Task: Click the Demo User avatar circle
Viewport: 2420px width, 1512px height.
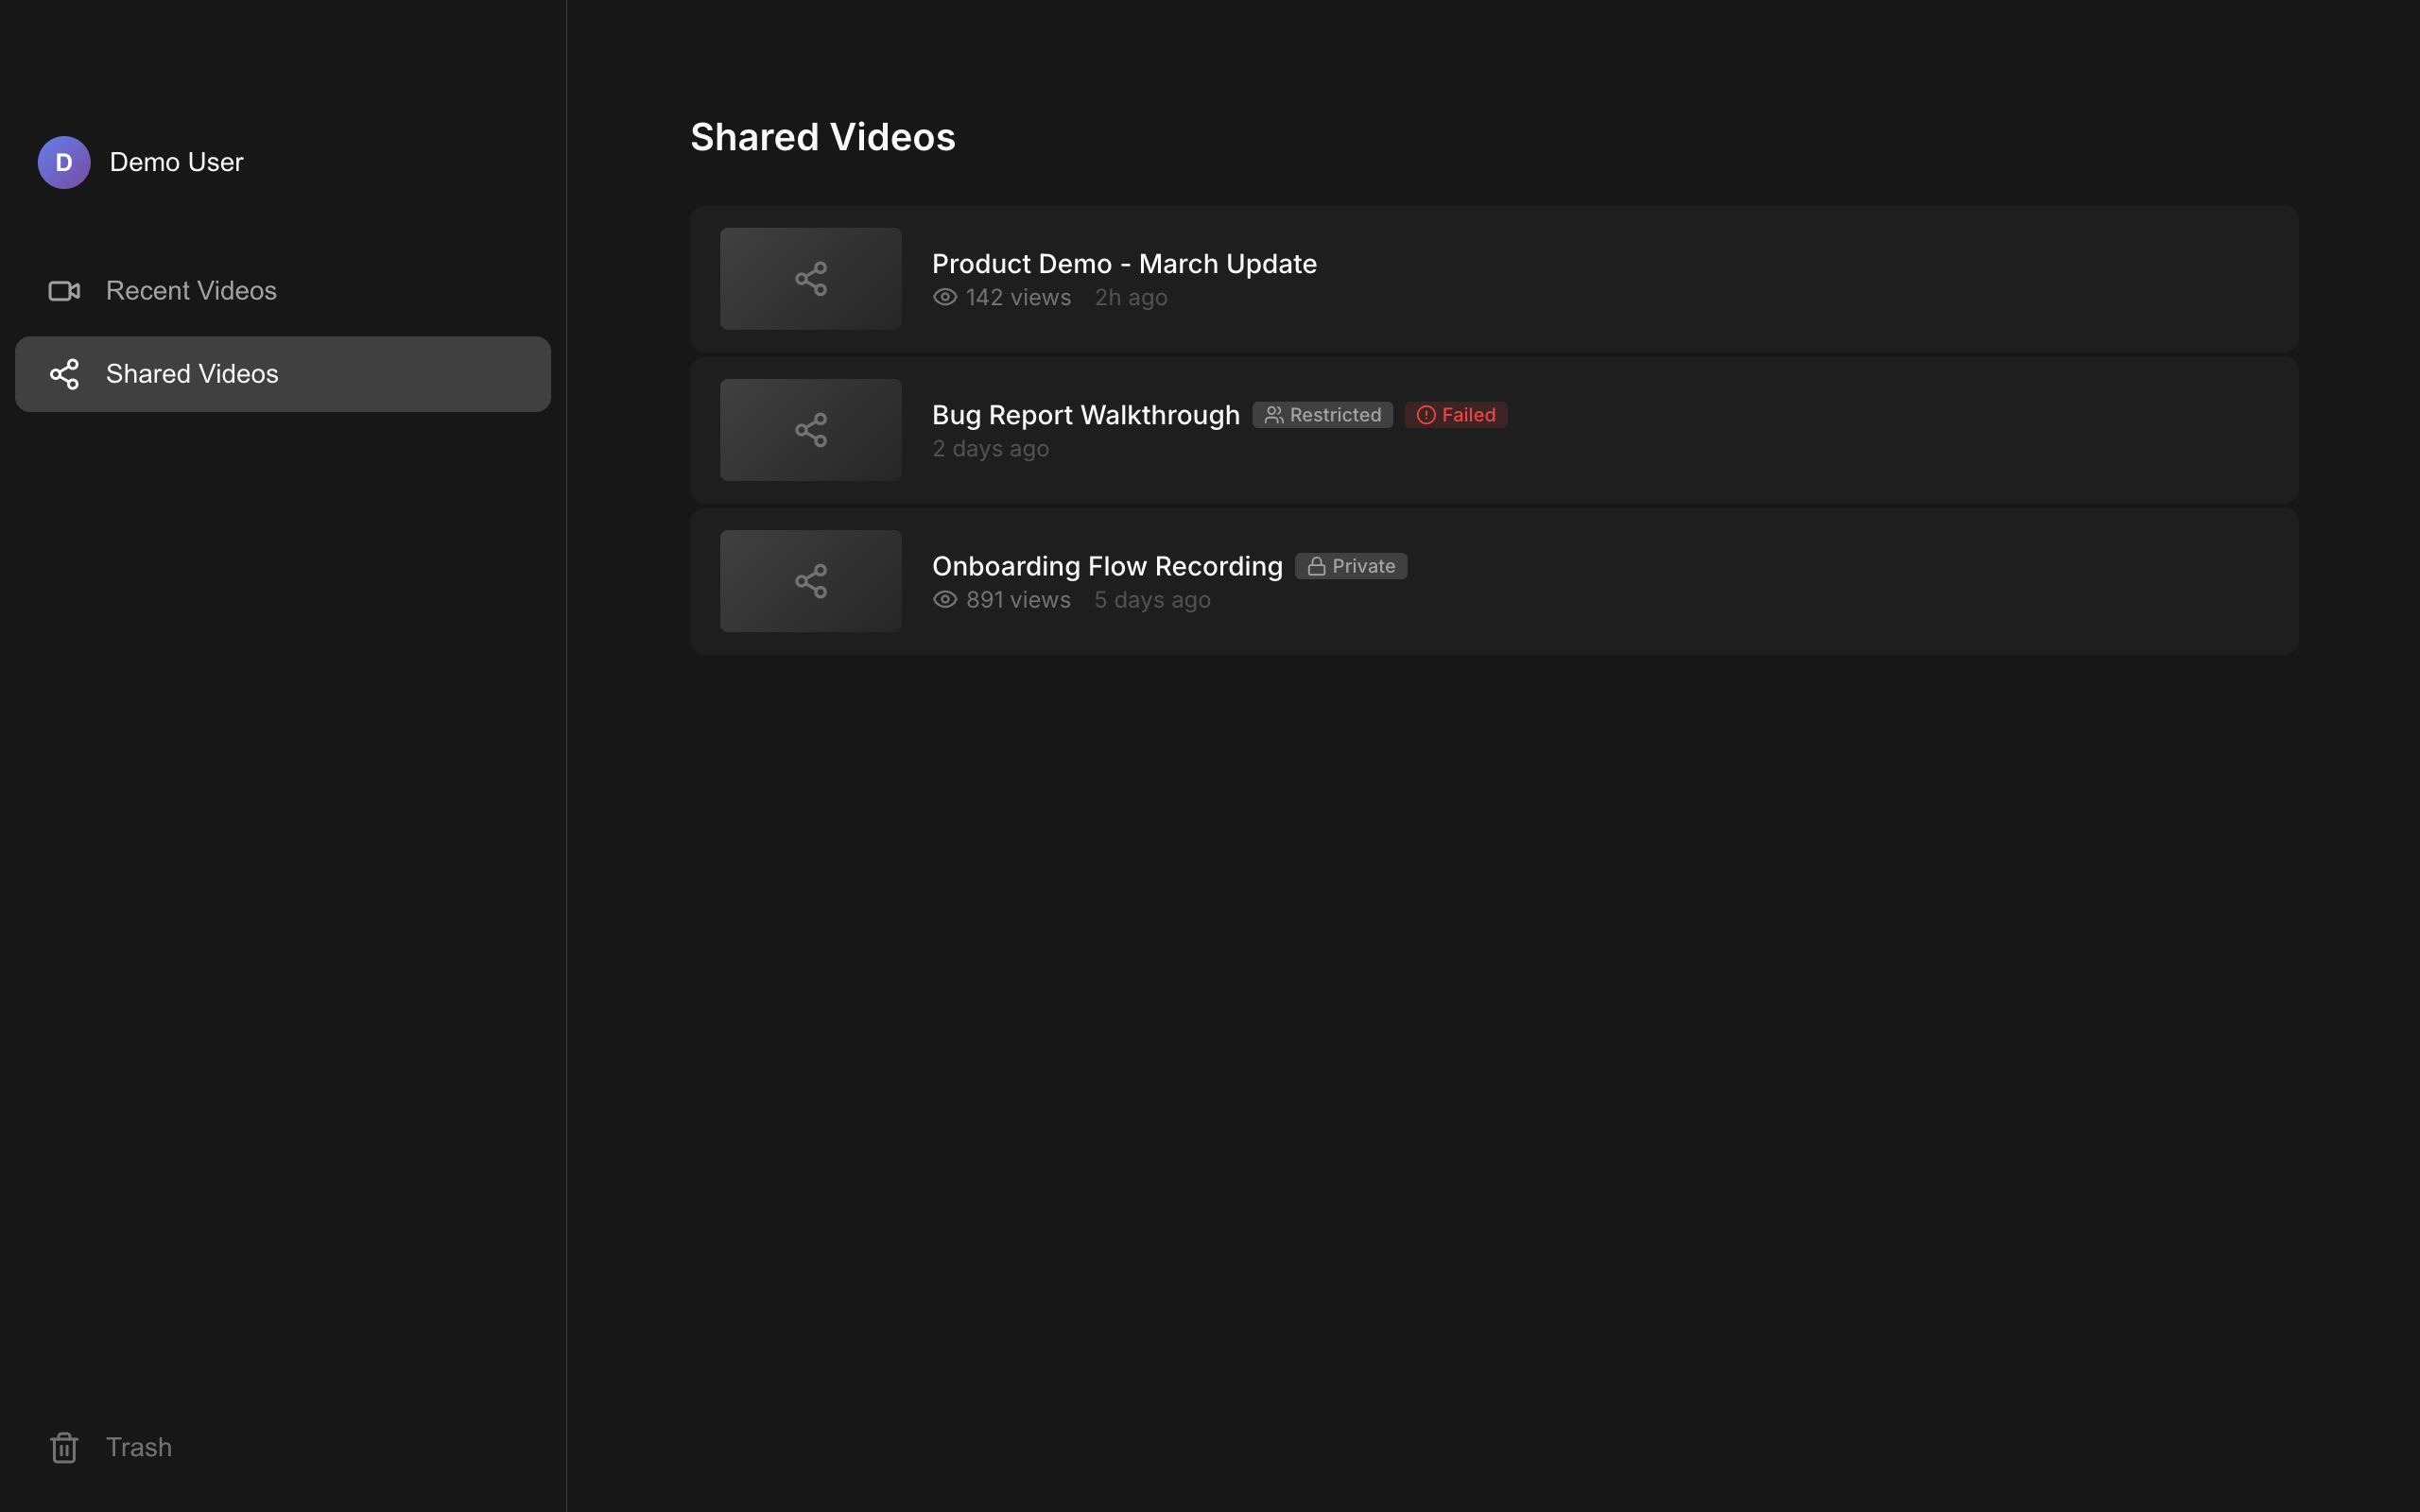Action: (x=64, y=161)
